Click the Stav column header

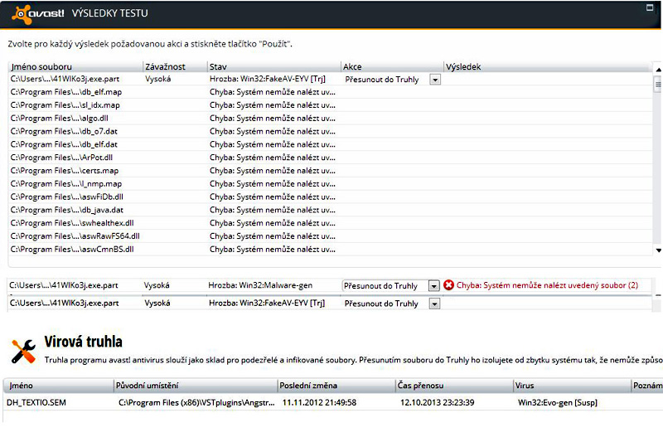(273, 66)
